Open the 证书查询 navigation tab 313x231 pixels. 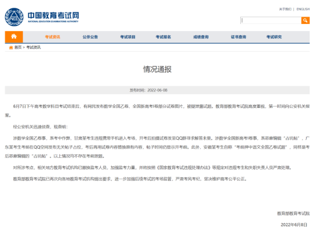[x=238, y=37]
